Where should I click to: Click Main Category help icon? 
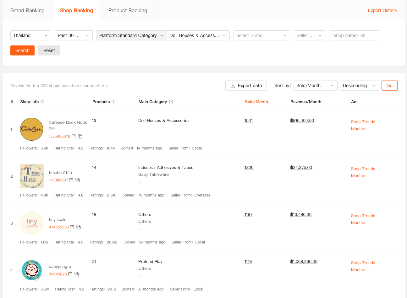coord(171,102)
